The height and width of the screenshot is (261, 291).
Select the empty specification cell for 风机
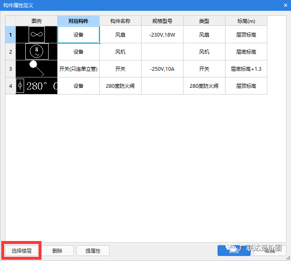(x=162, y=52)
